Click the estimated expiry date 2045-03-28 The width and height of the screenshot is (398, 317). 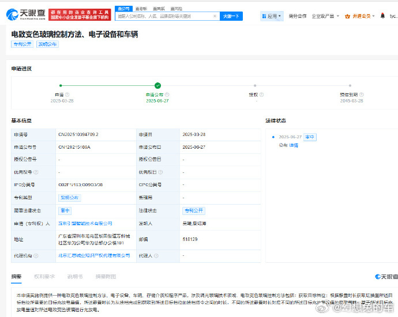(x=351, y=101)
